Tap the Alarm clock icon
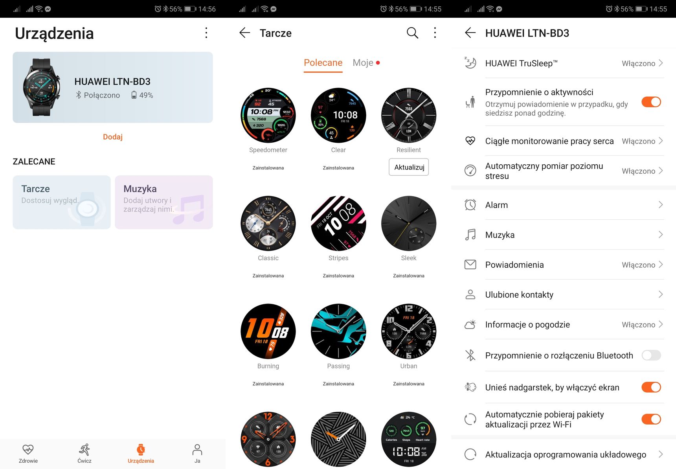Viewport: 676px width, 469px height. pos(470,205)
